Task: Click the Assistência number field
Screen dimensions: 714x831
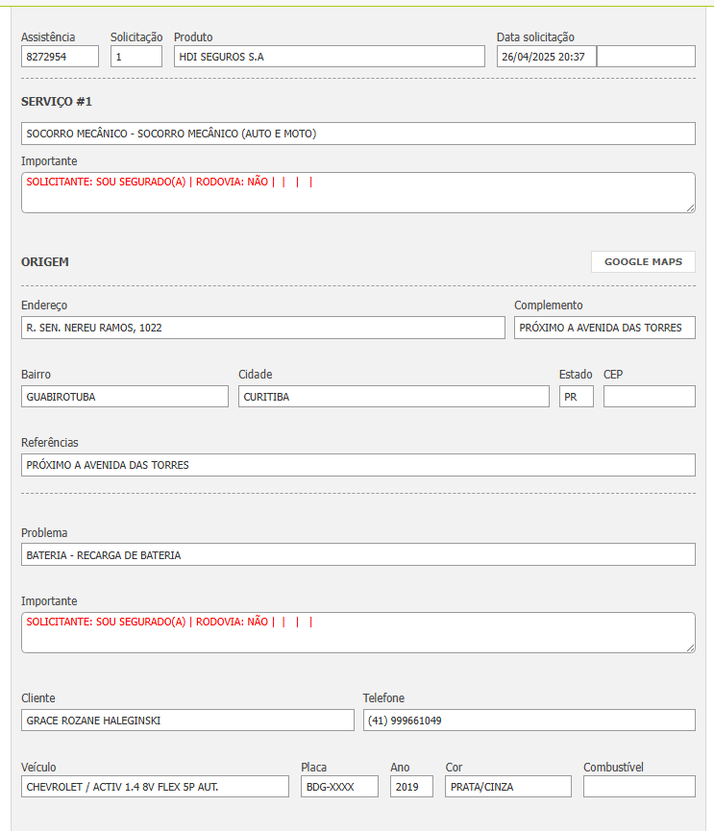Action: [x=60, y=57]
